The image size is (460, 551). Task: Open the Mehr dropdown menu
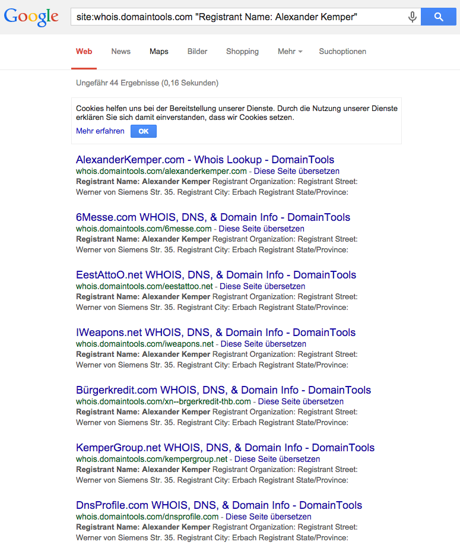click(290, 52)
